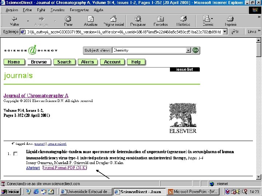
Task: Open the Subject view Chemistry dropdown
Action: (188, 50)
